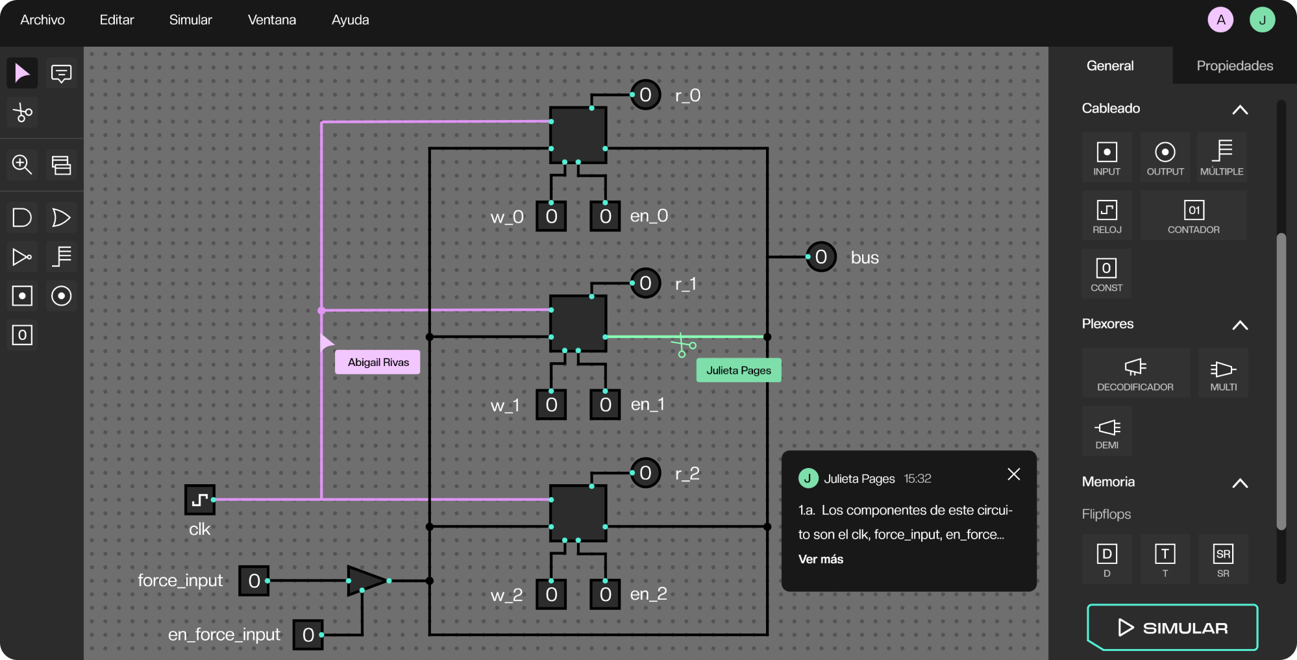
Task: Open the Simular menu
Action: [x=191, y=20]
